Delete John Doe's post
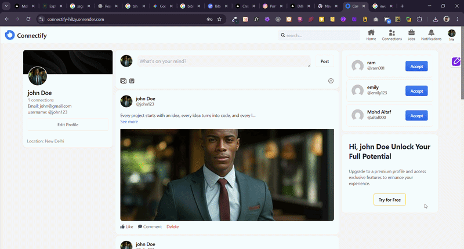 click(x=172, y=226)
